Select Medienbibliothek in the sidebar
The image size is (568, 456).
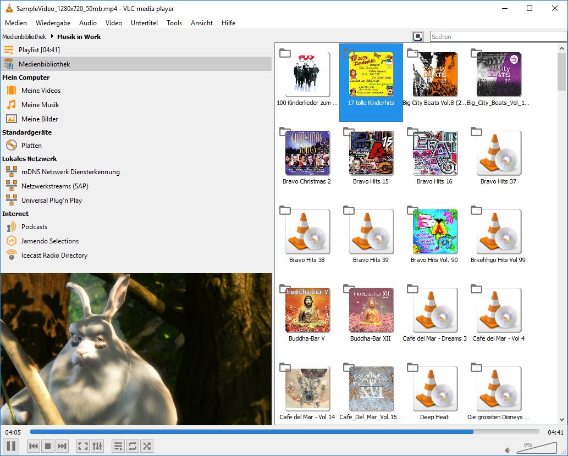136,64
